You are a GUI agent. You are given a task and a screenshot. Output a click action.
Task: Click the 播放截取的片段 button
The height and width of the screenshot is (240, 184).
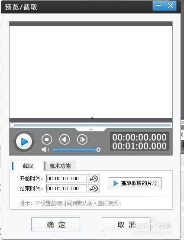point(135,183)
